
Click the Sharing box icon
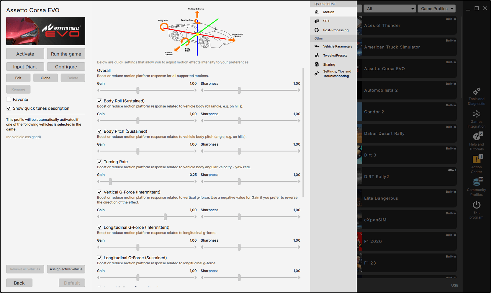click(317, 64)
